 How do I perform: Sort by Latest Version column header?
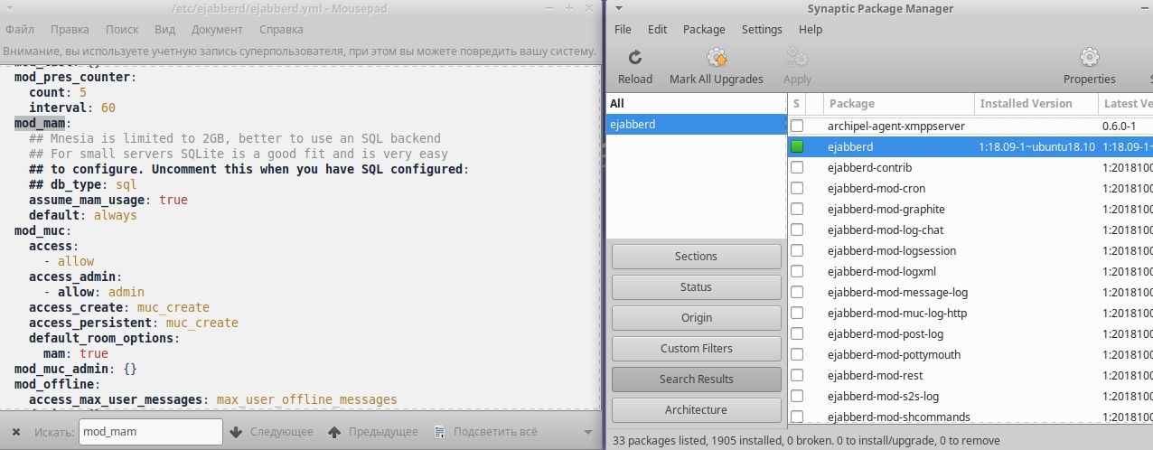[x=1126, y=103]
